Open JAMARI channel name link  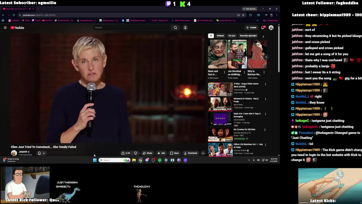(23, 152)
